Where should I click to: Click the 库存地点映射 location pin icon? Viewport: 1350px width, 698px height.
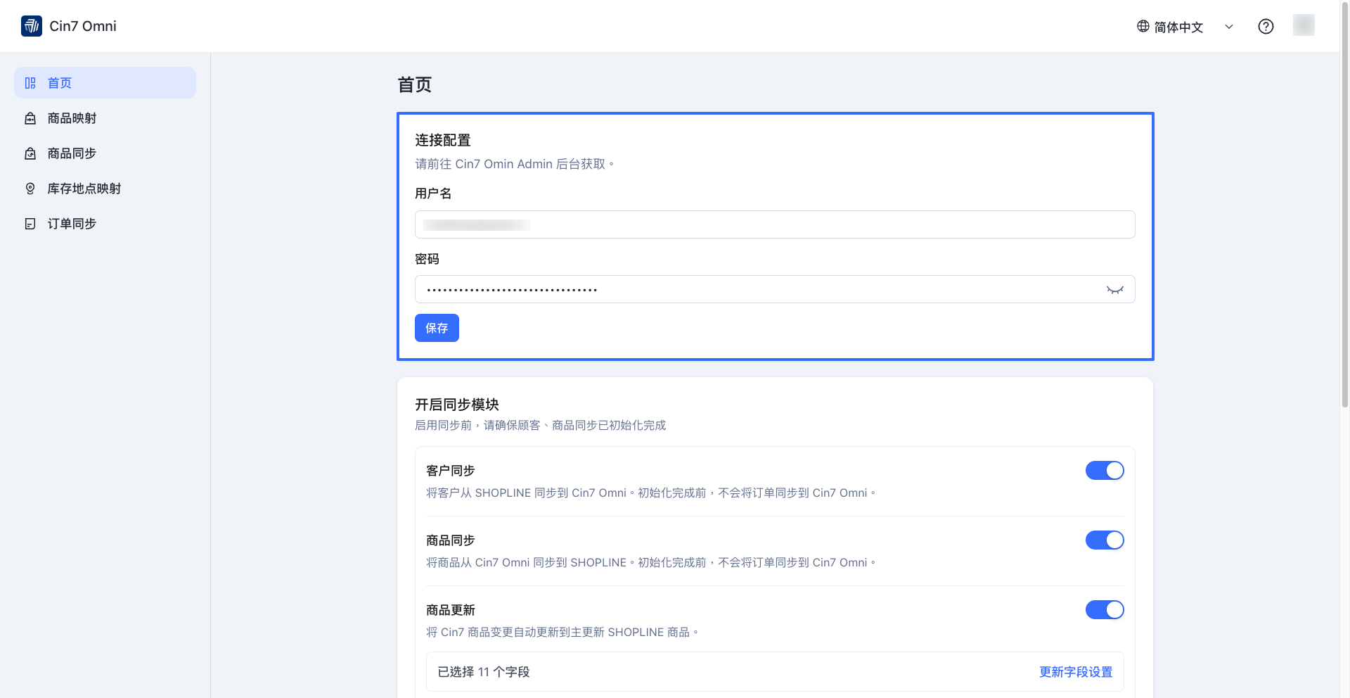click(x=30, y=189)
